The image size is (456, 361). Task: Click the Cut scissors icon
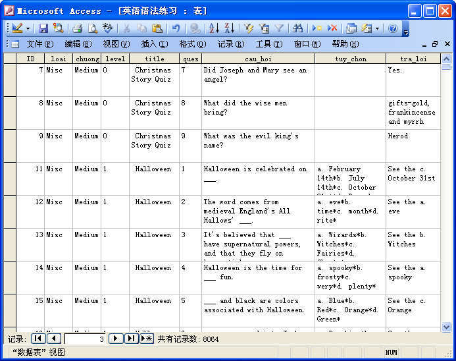pyautogui.click(x=126, y=28)
